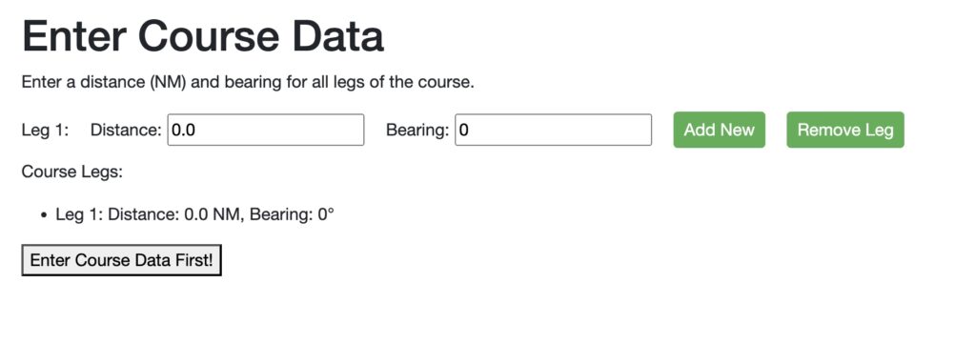The image size is (976, 344).
Task: Click the Distance: label beside its field
Action: (127, 130)
